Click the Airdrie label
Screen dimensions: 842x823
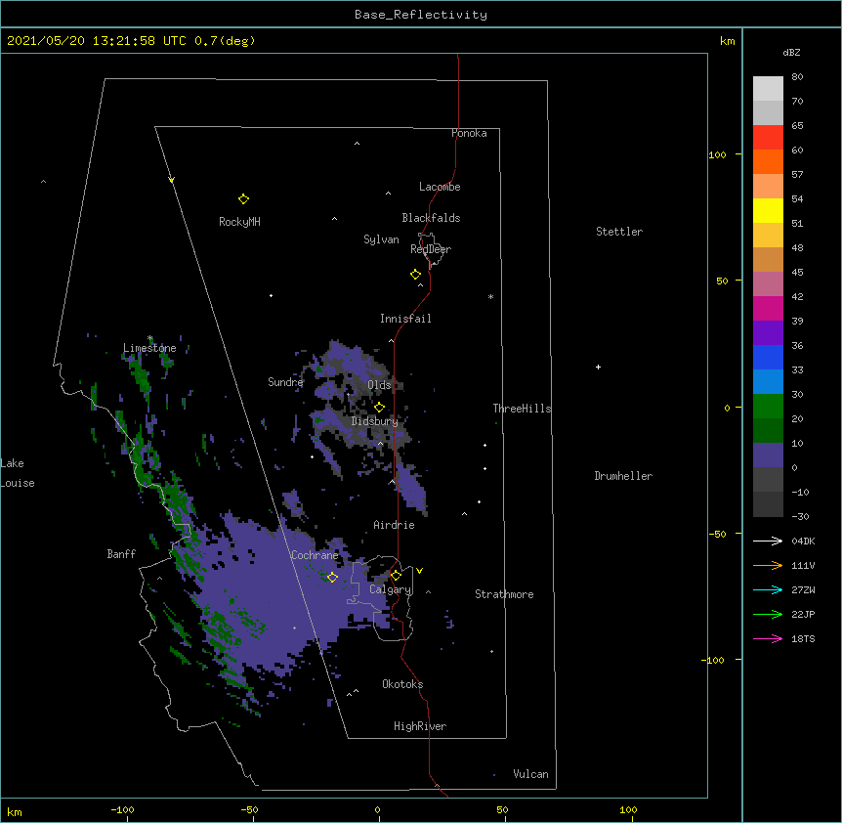pos(394,525)
